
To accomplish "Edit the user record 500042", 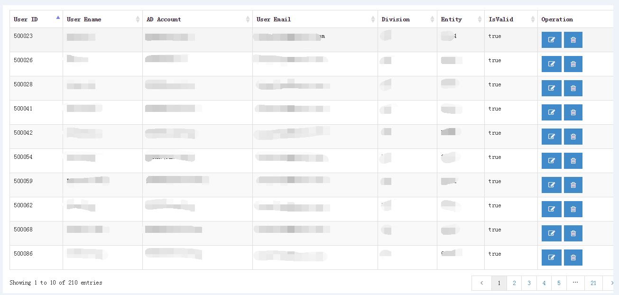I will coord(552,137).
